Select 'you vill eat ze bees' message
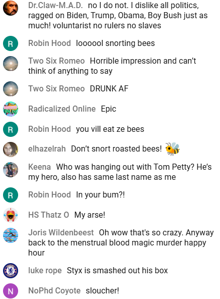The height and width of the screenshot is (299, 220). 110,129
